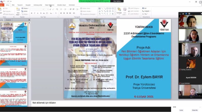
Task: Minimize the Zoom video panel strip
Action: (x=180, y=14)
